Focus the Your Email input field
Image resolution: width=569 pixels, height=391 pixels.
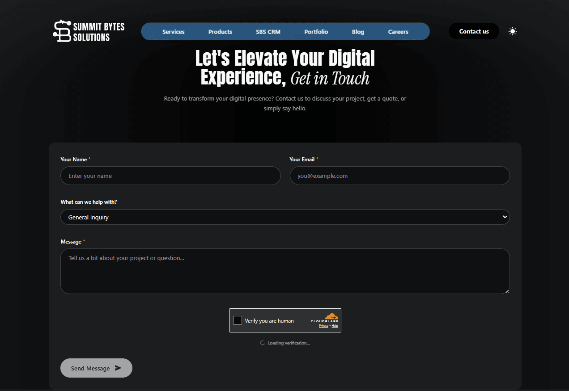[x=399, y=176]
